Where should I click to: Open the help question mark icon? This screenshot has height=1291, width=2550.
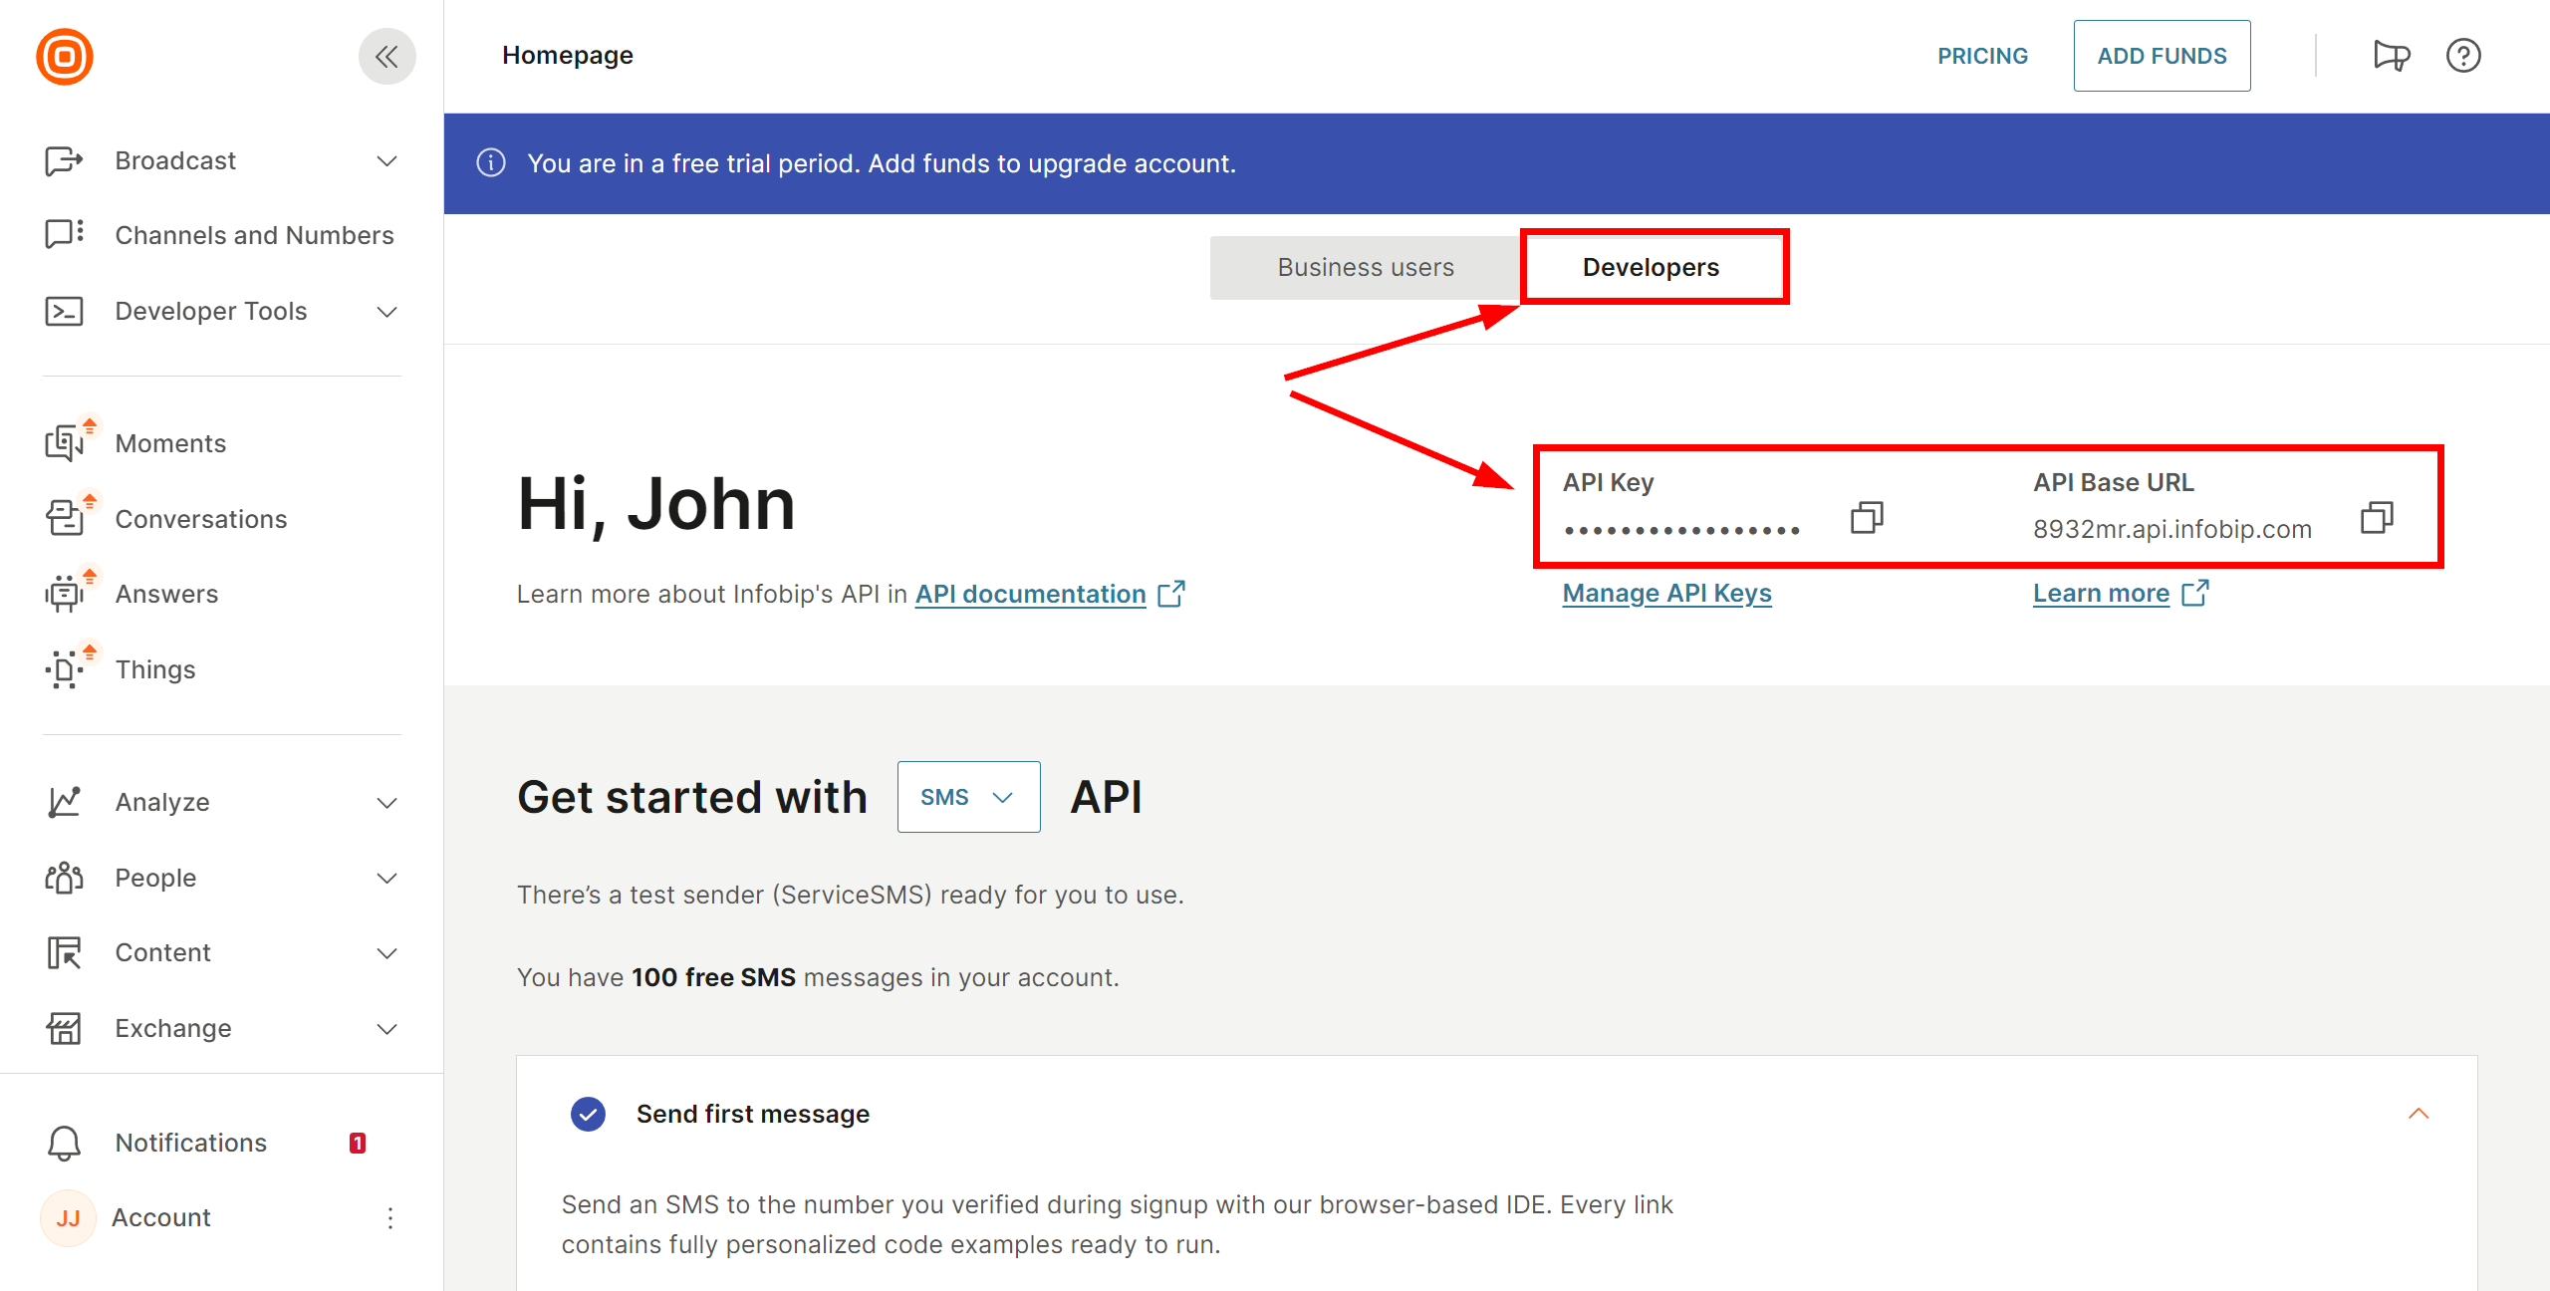(2463, 56)
